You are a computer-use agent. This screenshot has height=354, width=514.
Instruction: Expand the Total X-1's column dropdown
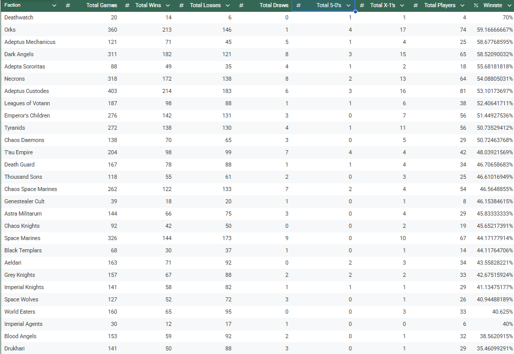coord(402,5)
